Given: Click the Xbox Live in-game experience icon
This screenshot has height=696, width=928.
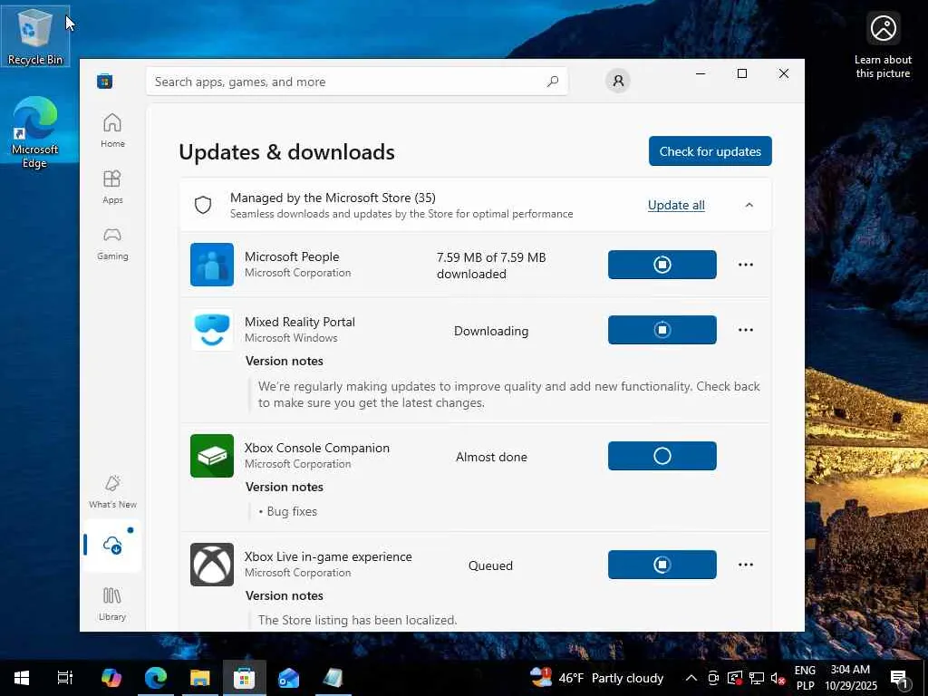Looking at the screenshot, I should coord(212,565).
